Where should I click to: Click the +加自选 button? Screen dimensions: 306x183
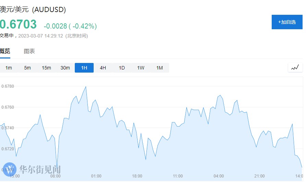[287, 22]
